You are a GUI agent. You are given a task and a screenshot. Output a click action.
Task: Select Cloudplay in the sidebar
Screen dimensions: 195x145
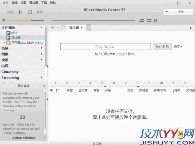[x=10, y=72]
